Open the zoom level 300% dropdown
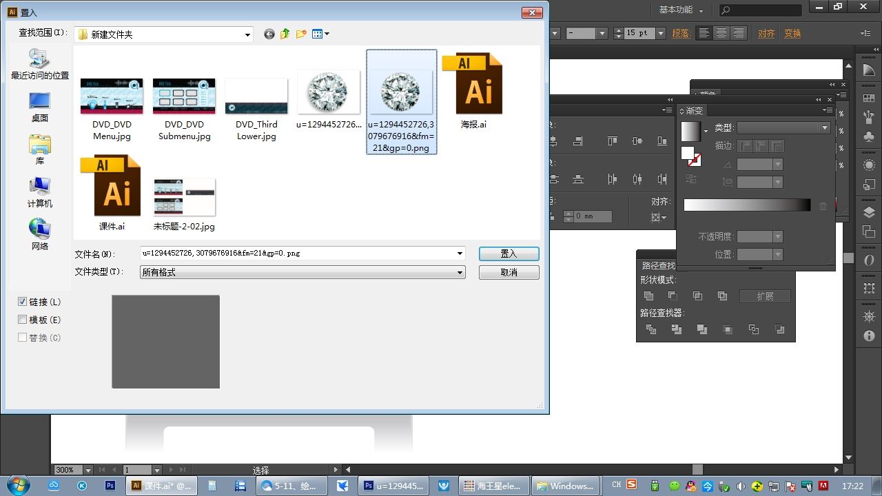882x496 pixels. (89, 470)
